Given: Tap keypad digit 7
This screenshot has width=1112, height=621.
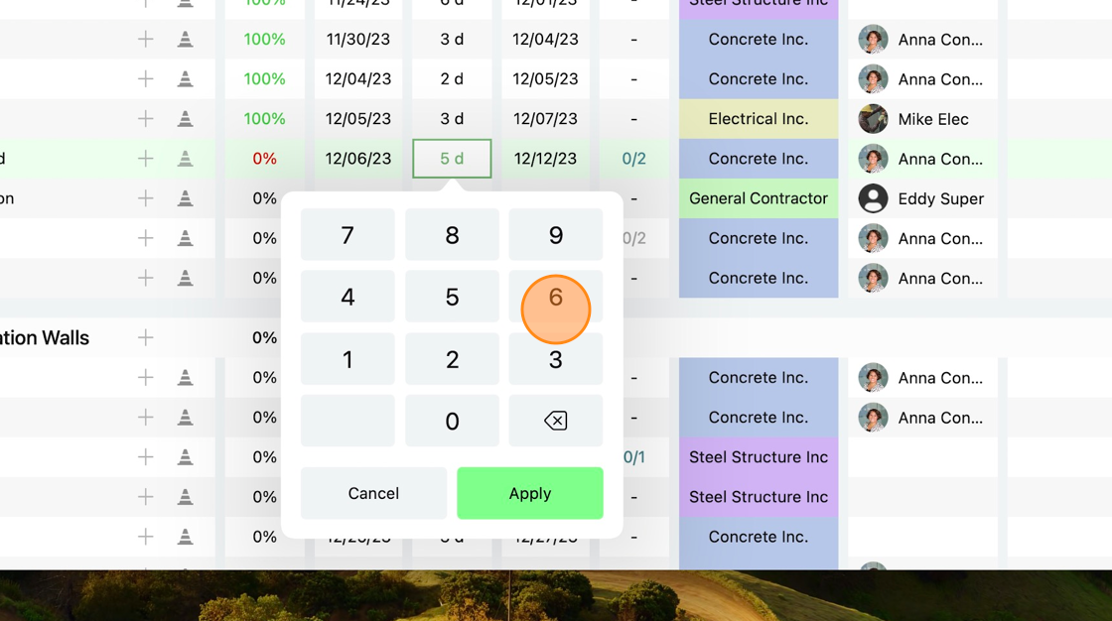Looking at the screenshot, I should 347,235.
